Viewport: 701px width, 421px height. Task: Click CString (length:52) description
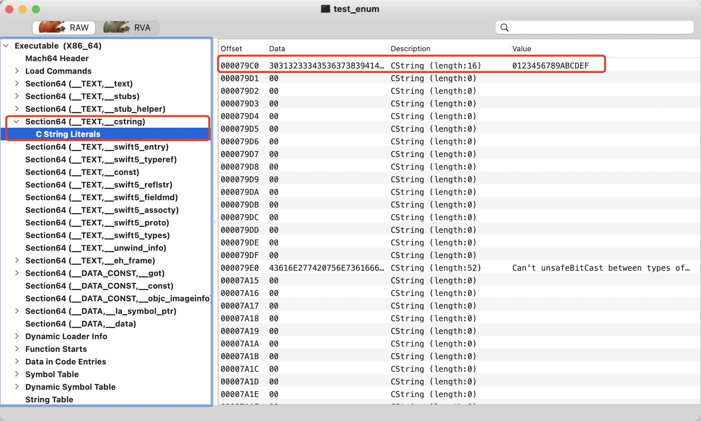[x=436, y=268]
